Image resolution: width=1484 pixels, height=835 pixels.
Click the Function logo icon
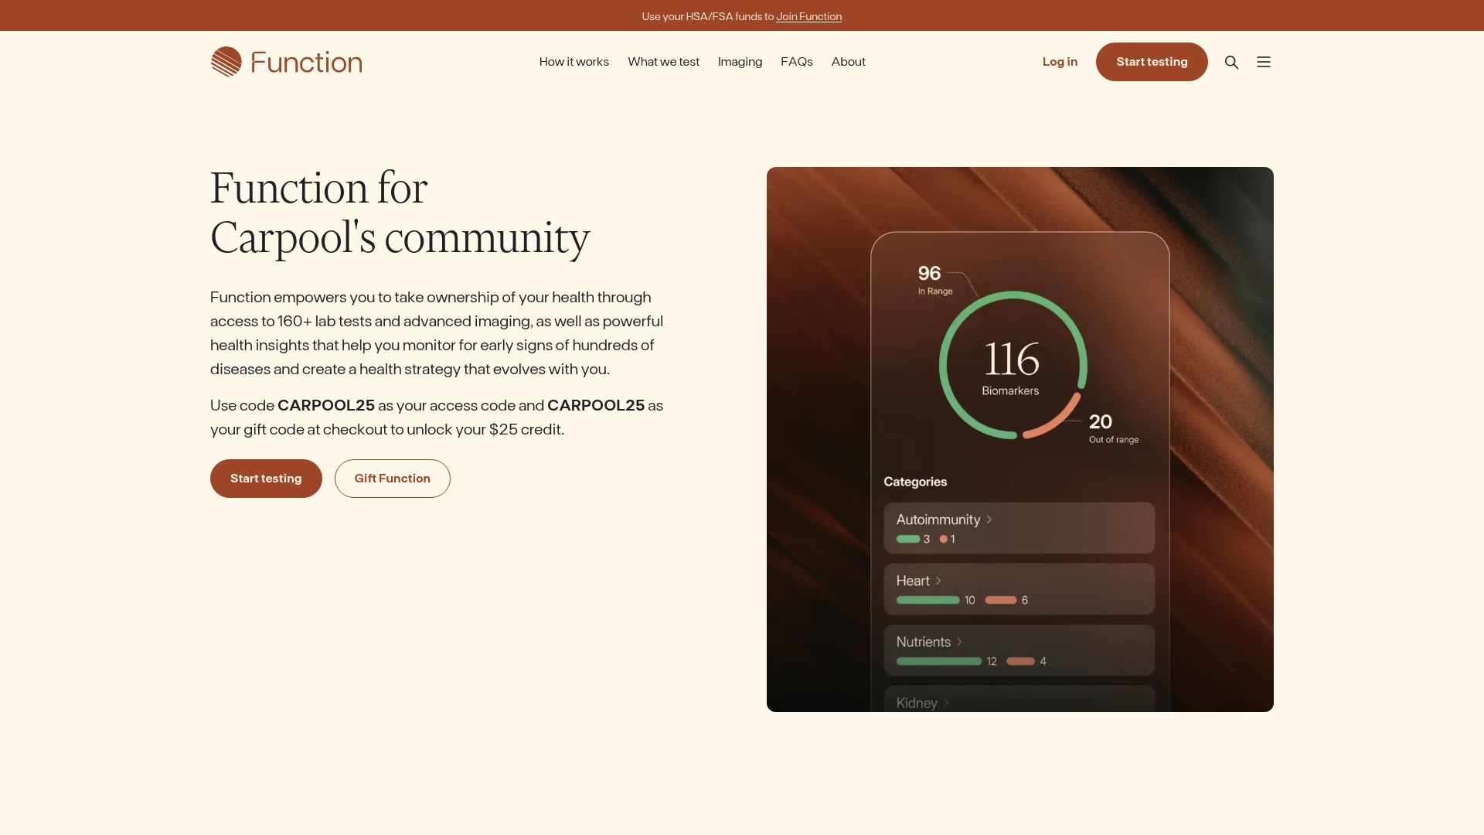tap(226, 62)
